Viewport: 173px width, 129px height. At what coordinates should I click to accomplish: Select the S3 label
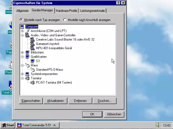pos(38,61)
